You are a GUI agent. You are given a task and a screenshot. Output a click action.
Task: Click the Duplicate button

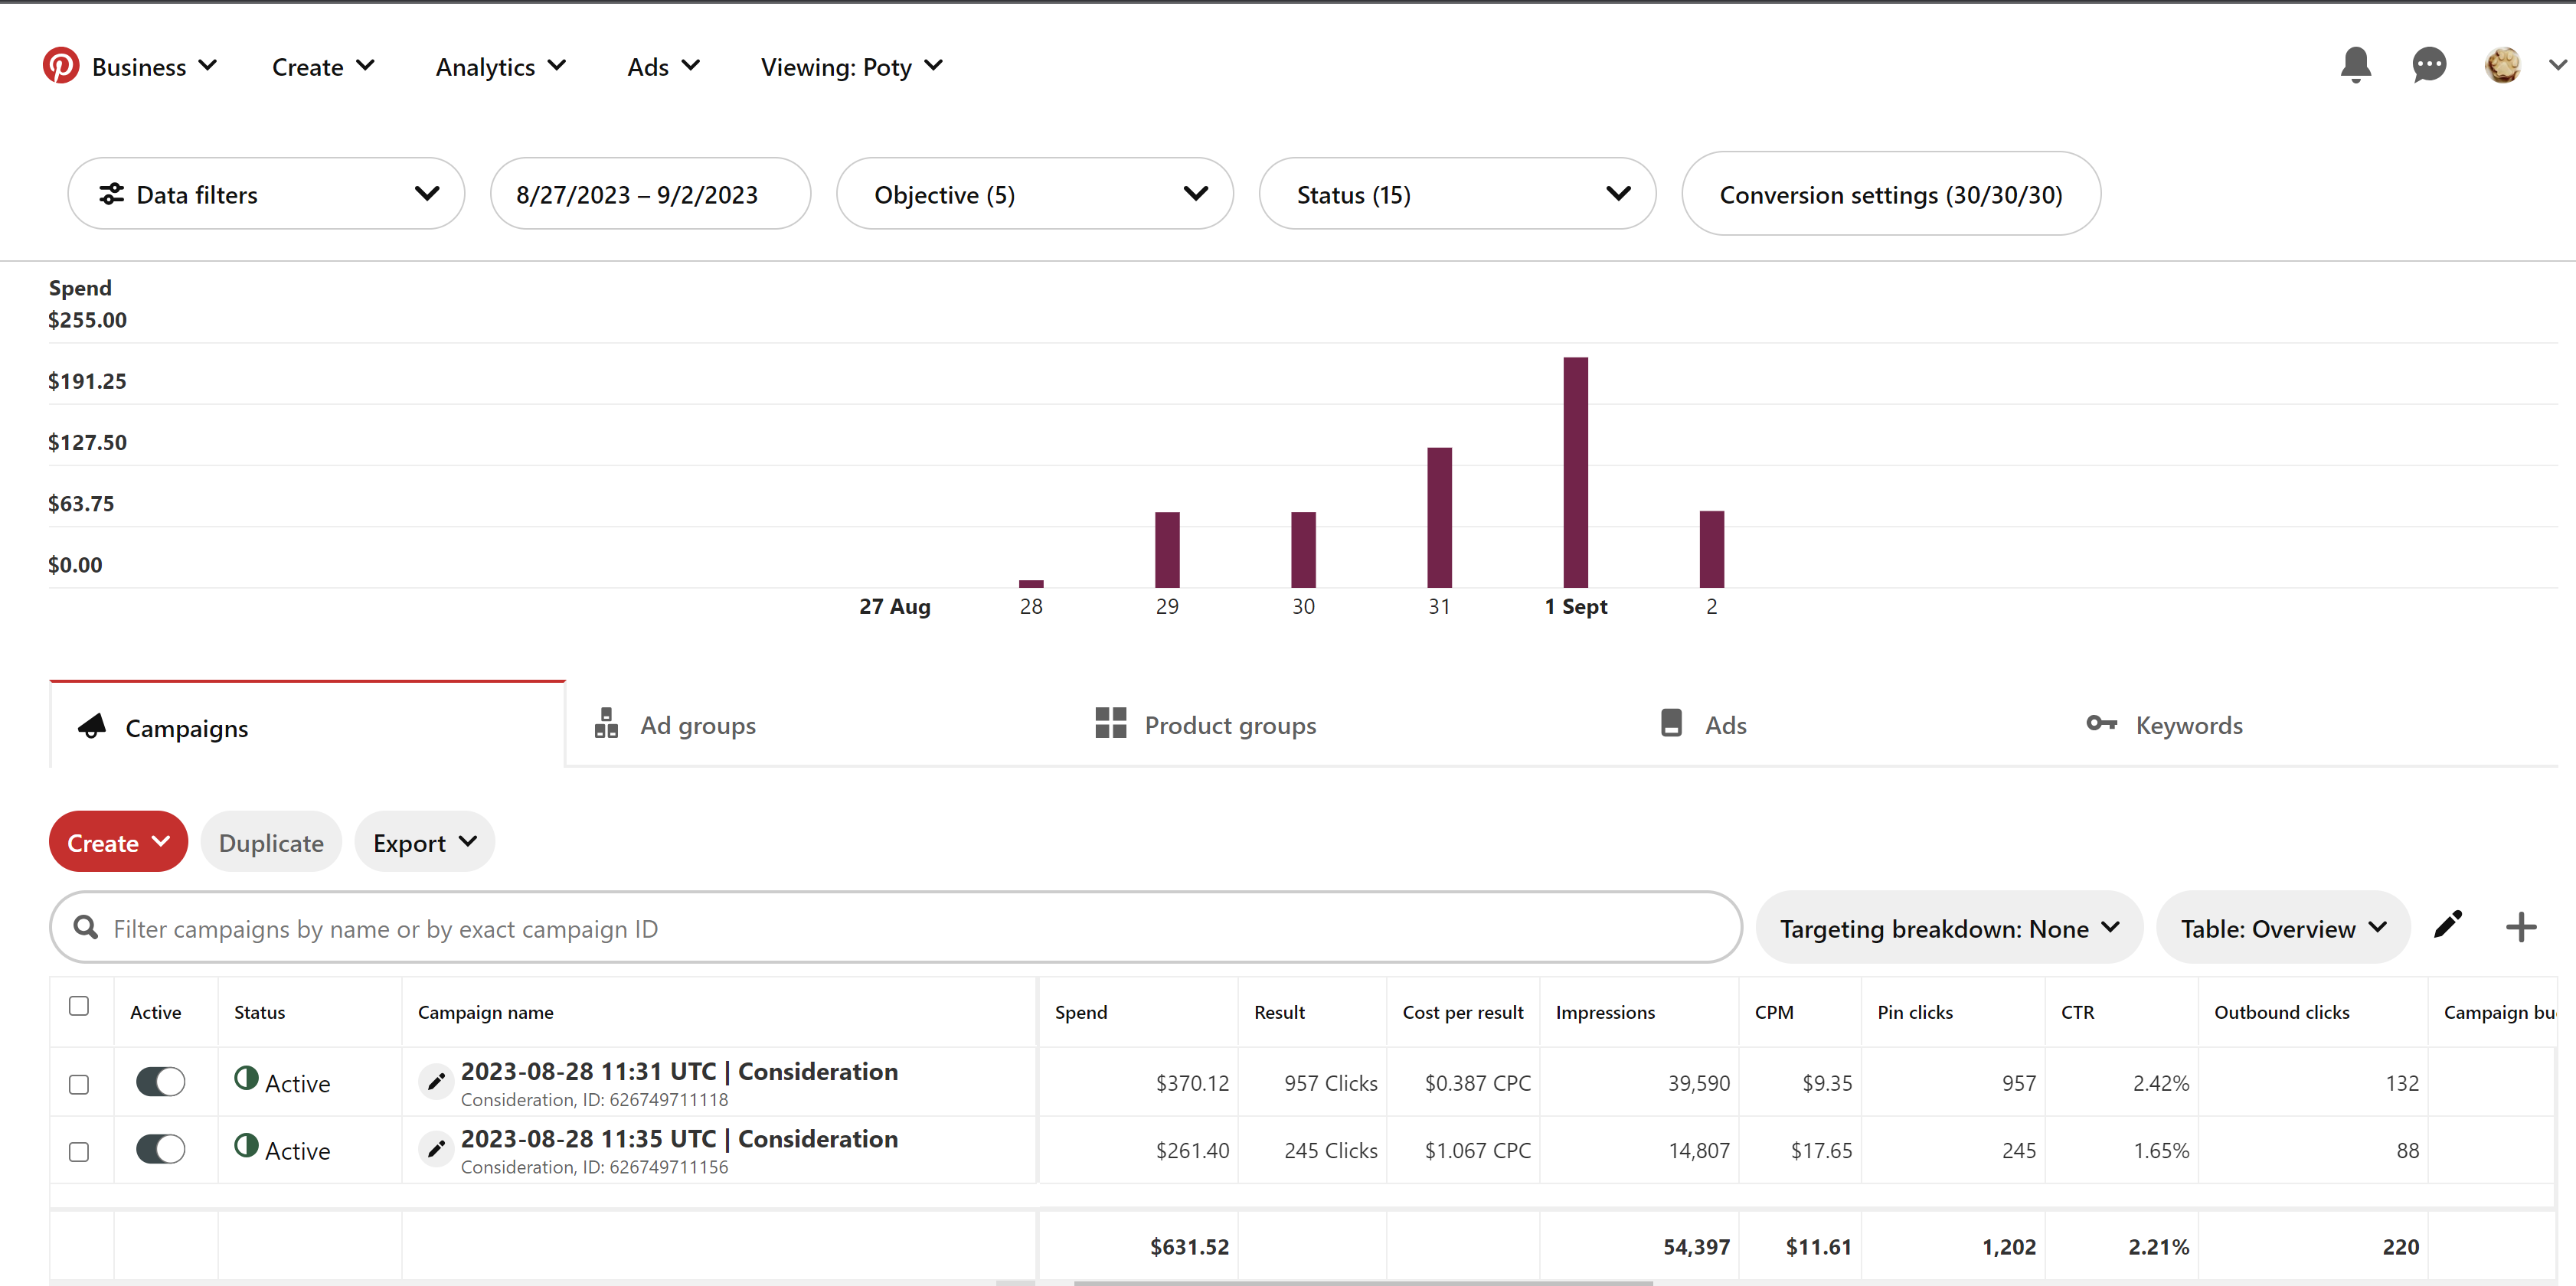[x=271, y=842]
